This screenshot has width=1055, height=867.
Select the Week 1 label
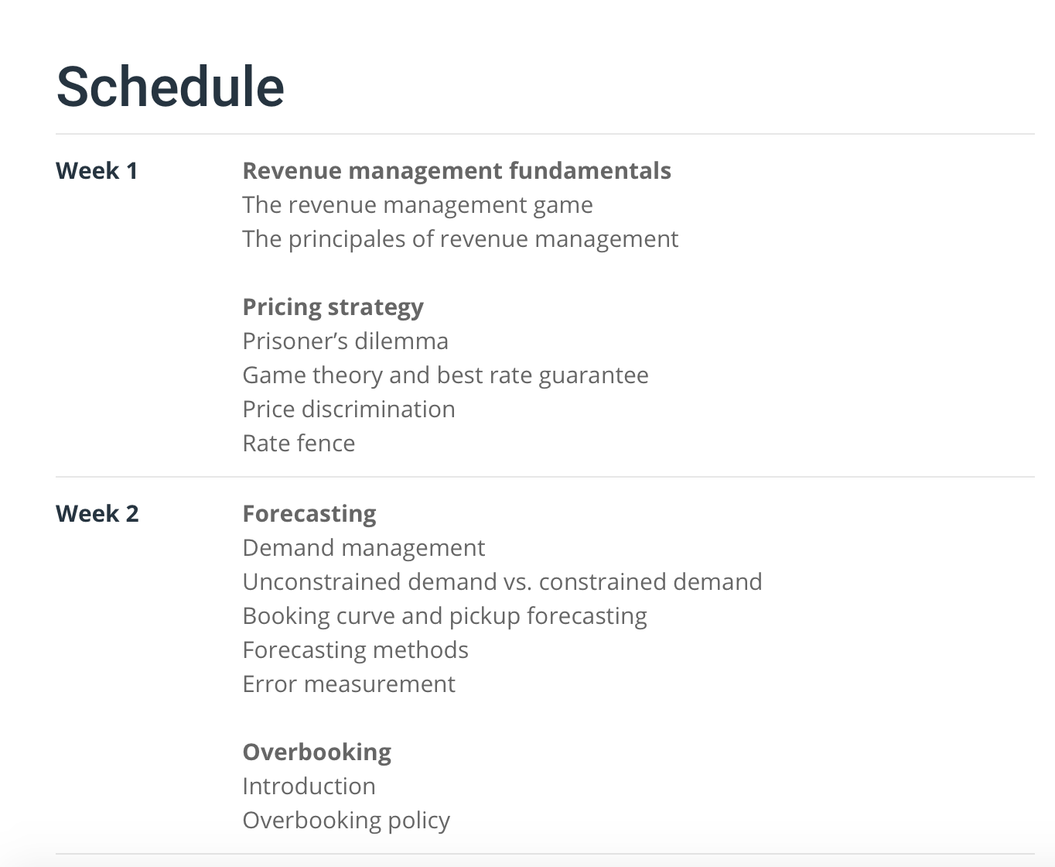pyautogui.click(x=97, y=170)
